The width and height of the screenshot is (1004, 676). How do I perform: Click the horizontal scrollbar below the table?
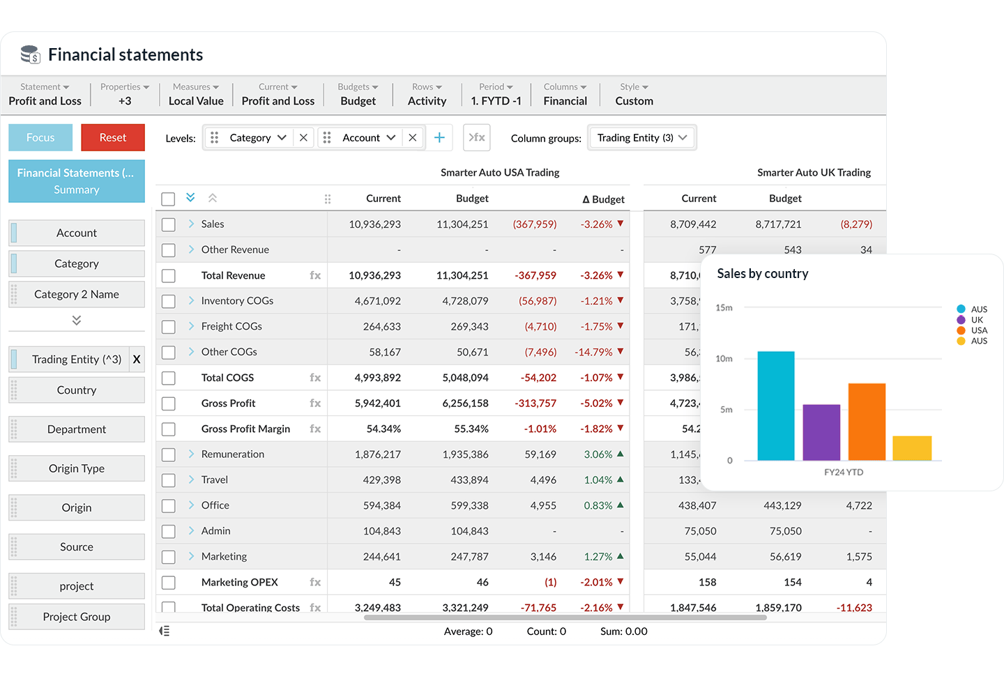[x=565, y=617]
